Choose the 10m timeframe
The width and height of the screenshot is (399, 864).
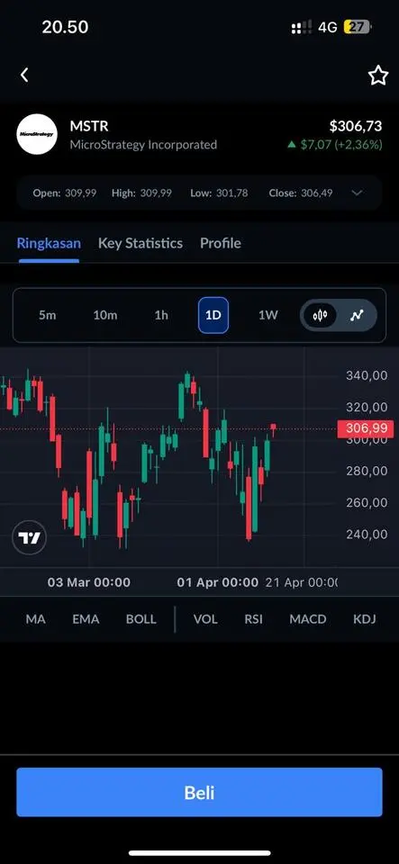pos(104,315)
